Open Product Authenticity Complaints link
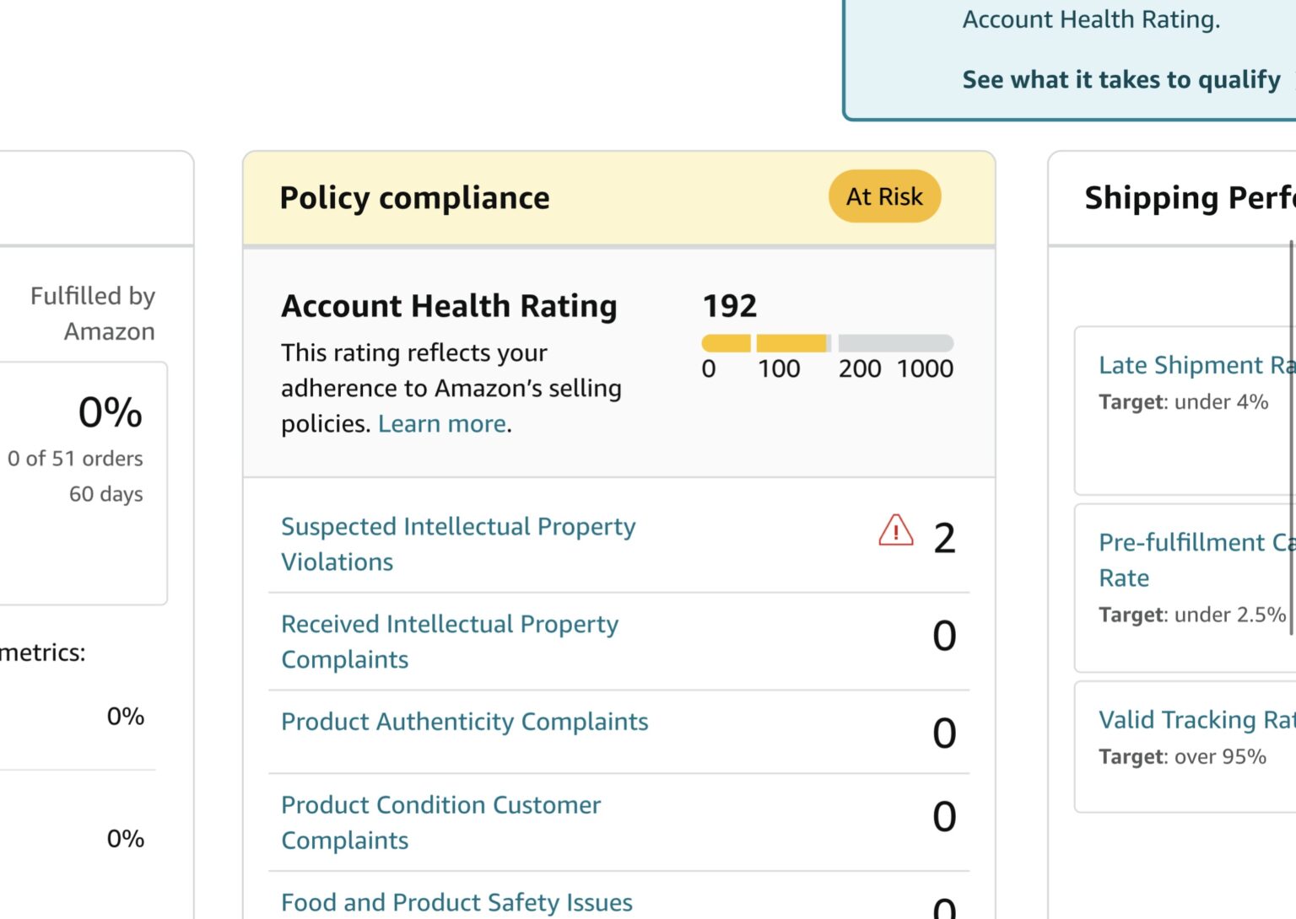The height and width of the screenshot is (919, 1296). (x=465, y=722)
